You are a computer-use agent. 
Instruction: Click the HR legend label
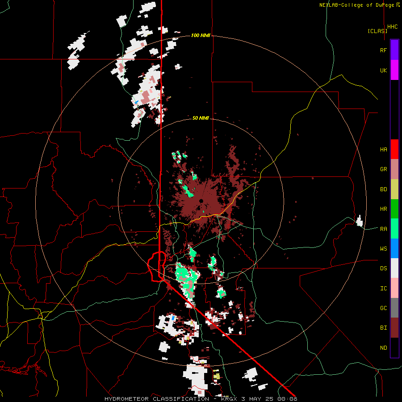(x=383, y=209)
